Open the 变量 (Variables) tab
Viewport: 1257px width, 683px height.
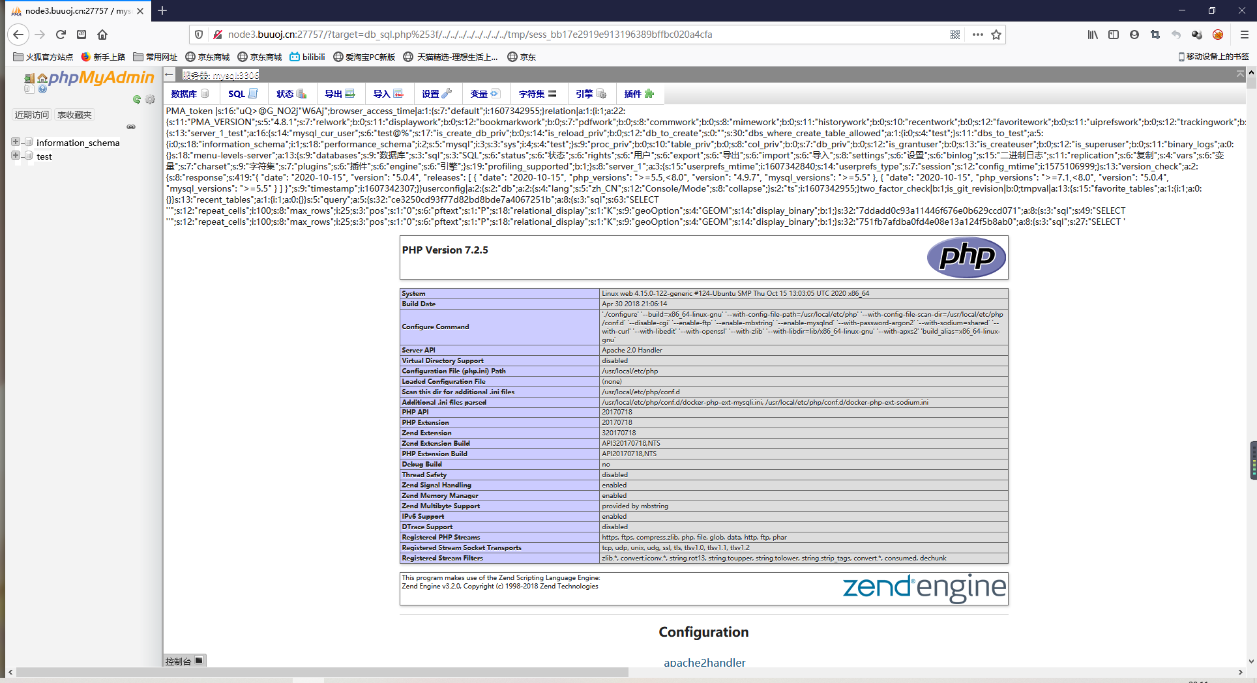[485, 94]
